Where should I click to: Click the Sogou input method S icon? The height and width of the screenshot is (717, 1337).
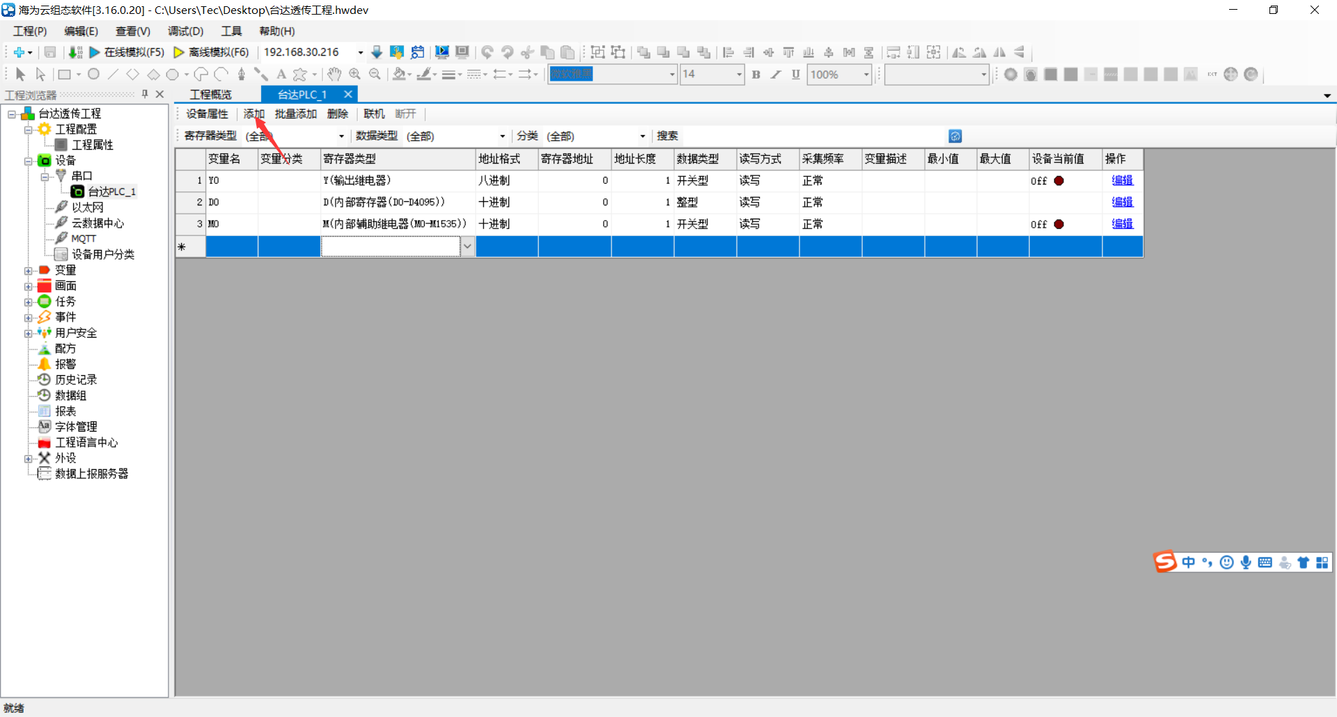point(1166,562)
